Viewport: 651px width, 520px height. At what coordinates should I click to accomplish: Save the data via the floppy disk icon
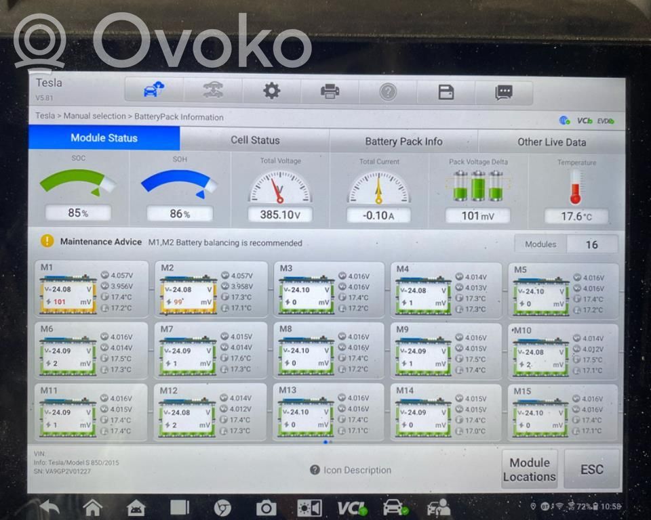coord(446,92)
